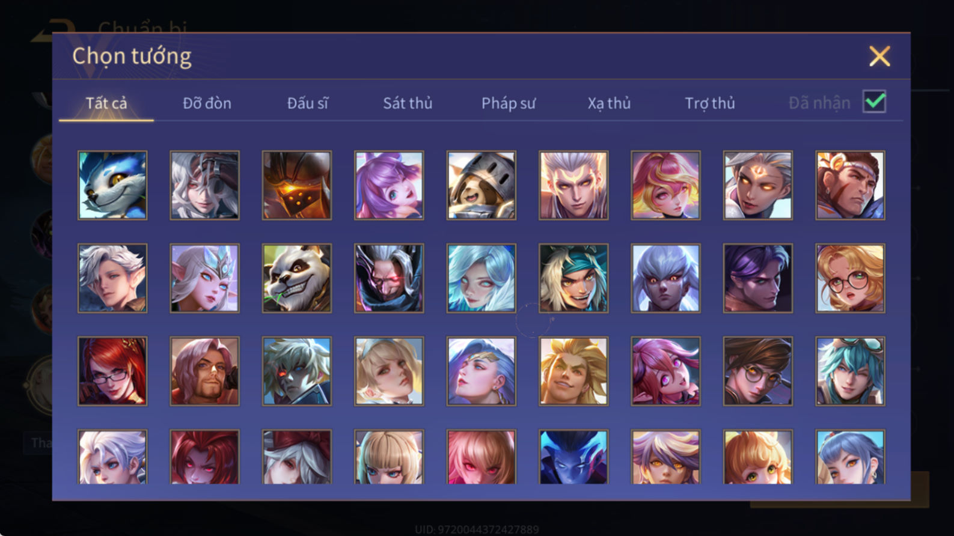954x536 pixels.
Task: Select the crowned elf hero with silver hair
Action: click(x=204, y=278)
